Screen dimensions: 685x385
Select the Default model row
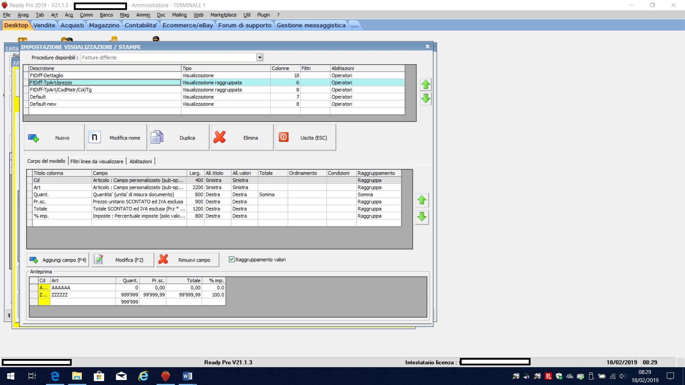tap(214, 97)
